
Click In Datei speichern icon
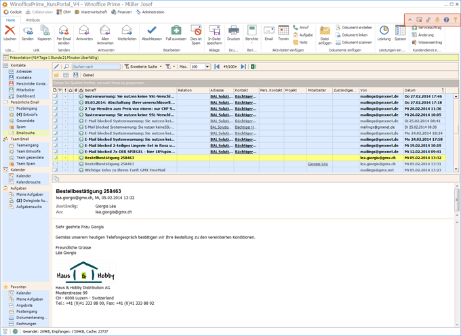pyautogui.click(x=214, y=30)
